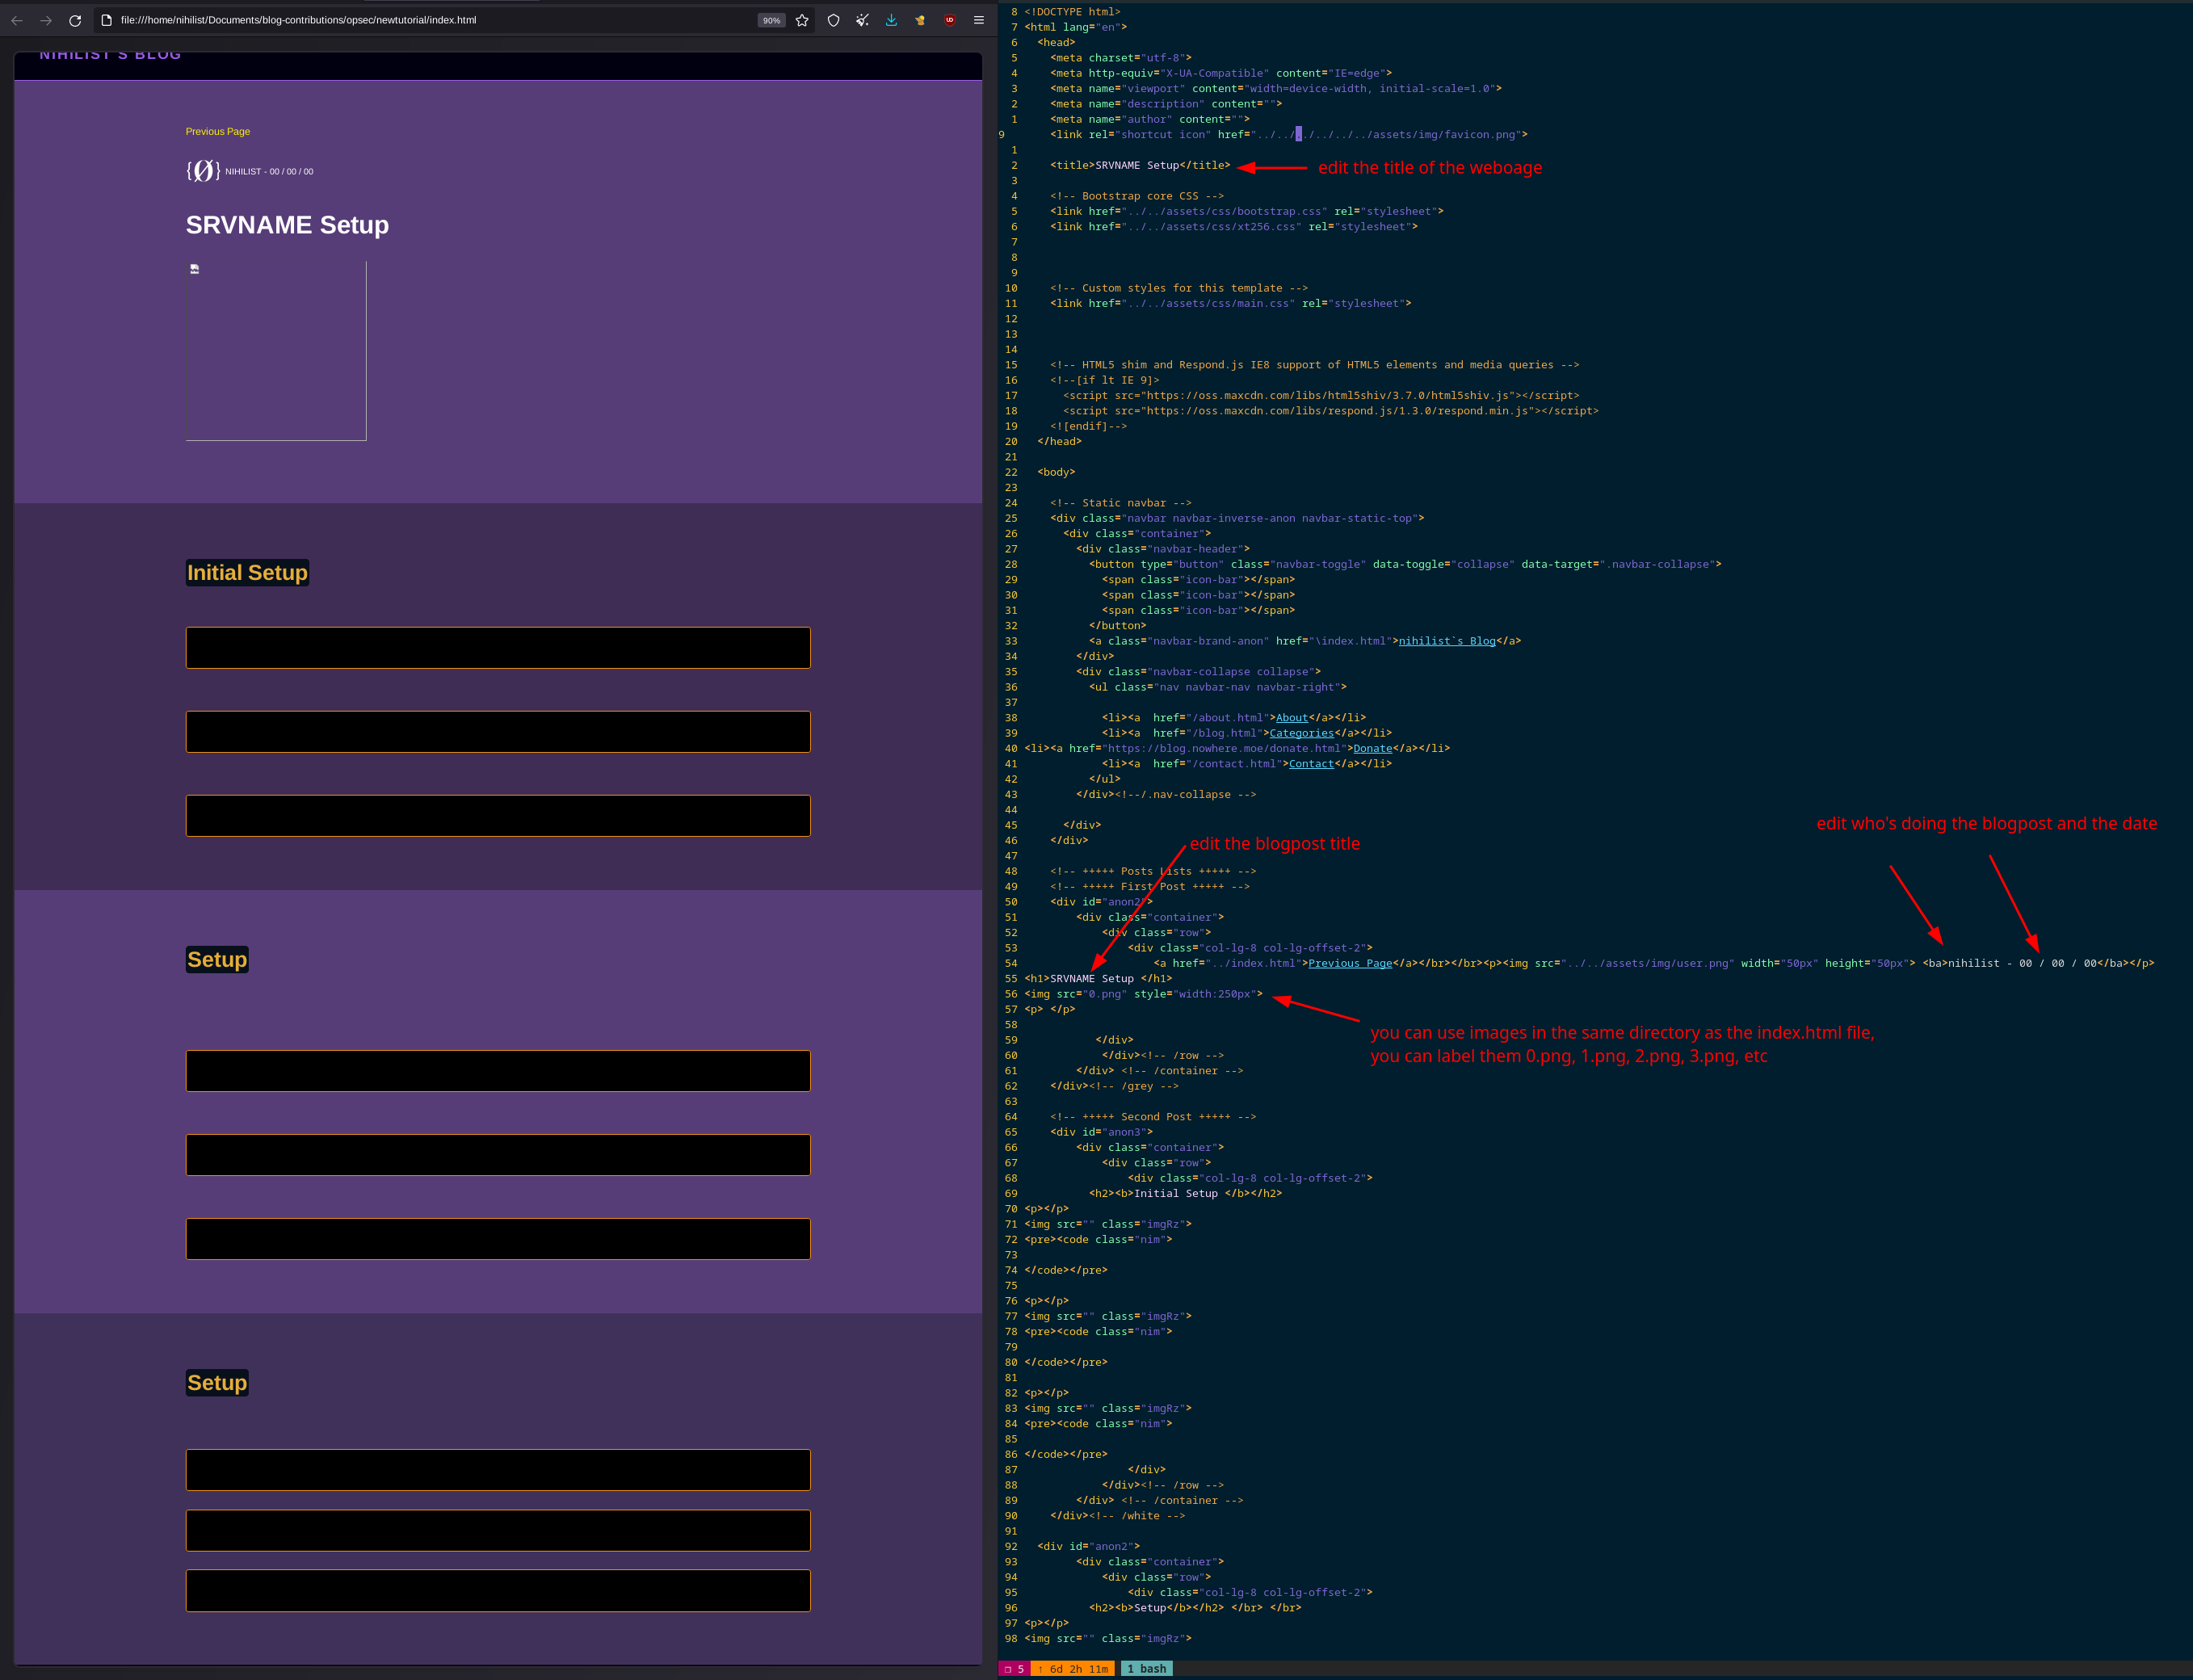
Task: Click the broken image placeholder under SRVNAME Setup
Action: tap(276, 351)
